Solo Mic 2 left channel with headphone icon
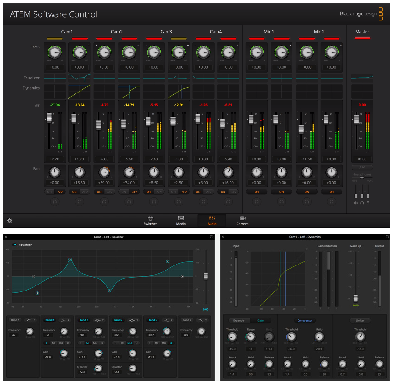The image size is (393, 384). [x=307, y=201]
